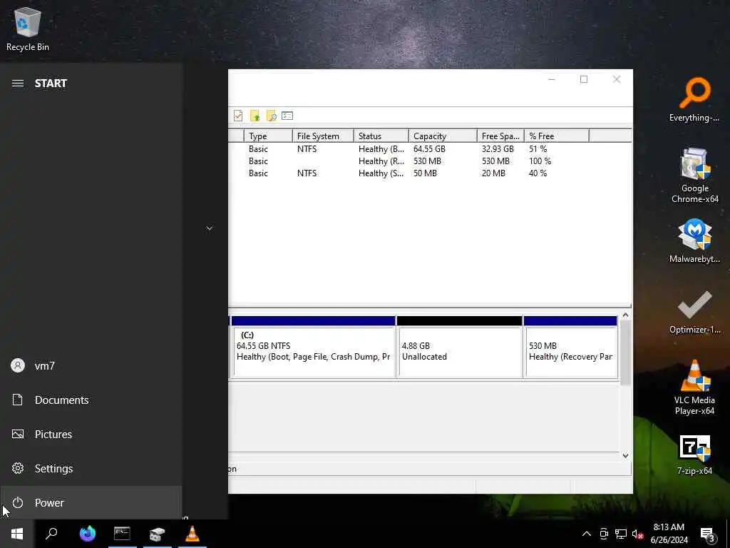Expand the chevron arrow in Start menu
This screenshot has height=548, width=730.
point(210,228)
